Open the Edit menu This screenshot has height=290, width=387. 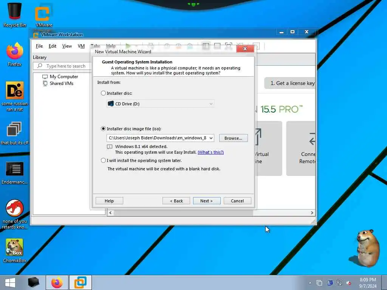pyautogui.click(x=52, y=46)
